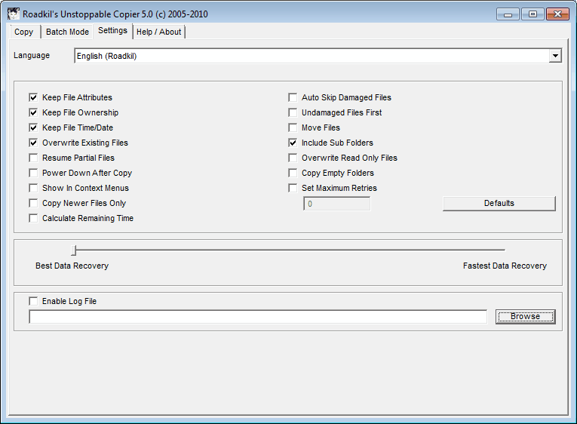Click the 'Fastest Data Recovery' label

coord(505,266)
